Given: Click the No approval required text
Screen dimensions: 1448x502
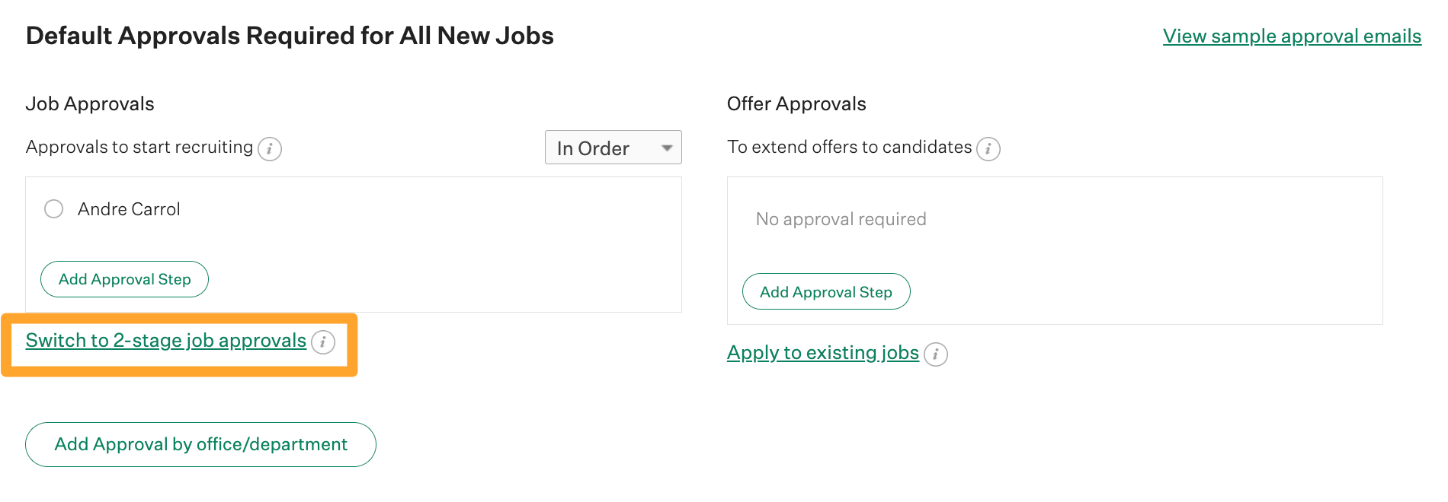Looking at the screenshot, I should tap(841, 219).
